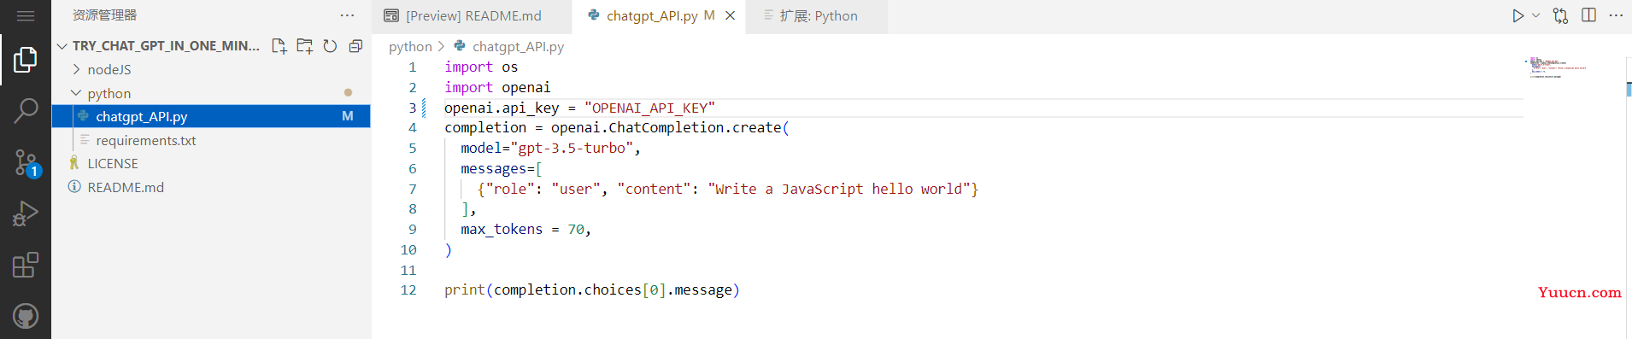Toggle split editor layout icon
The image size is (1632, 339).
pos(1588,15)
